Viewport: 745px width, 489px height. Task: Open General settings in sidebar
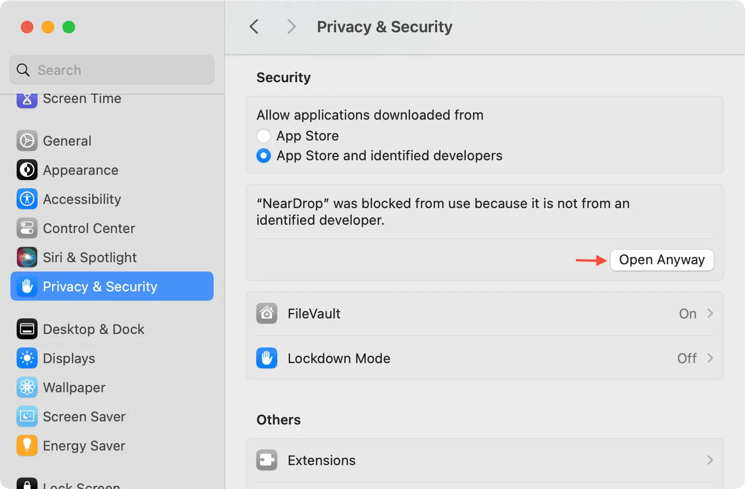click(112, 140)
